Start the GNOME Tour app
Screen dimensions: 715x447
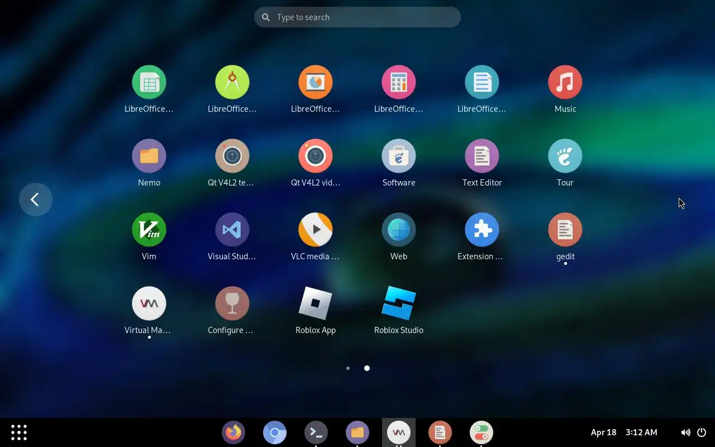pos(565,156)
